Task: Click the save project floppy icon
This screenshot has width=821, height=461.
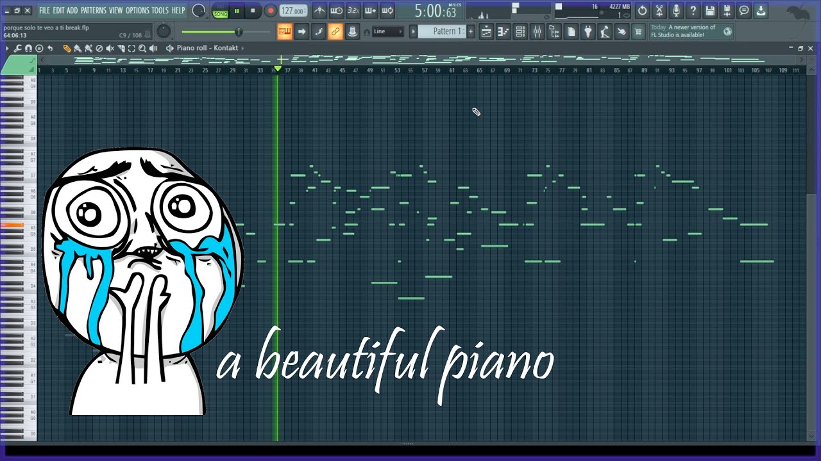Action: [709, 11]
